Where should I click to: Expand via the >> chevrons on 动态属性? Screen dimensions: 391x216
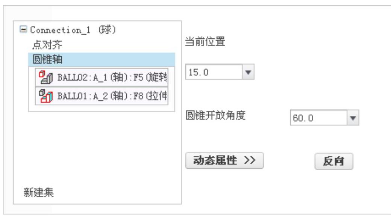point(250,160)
